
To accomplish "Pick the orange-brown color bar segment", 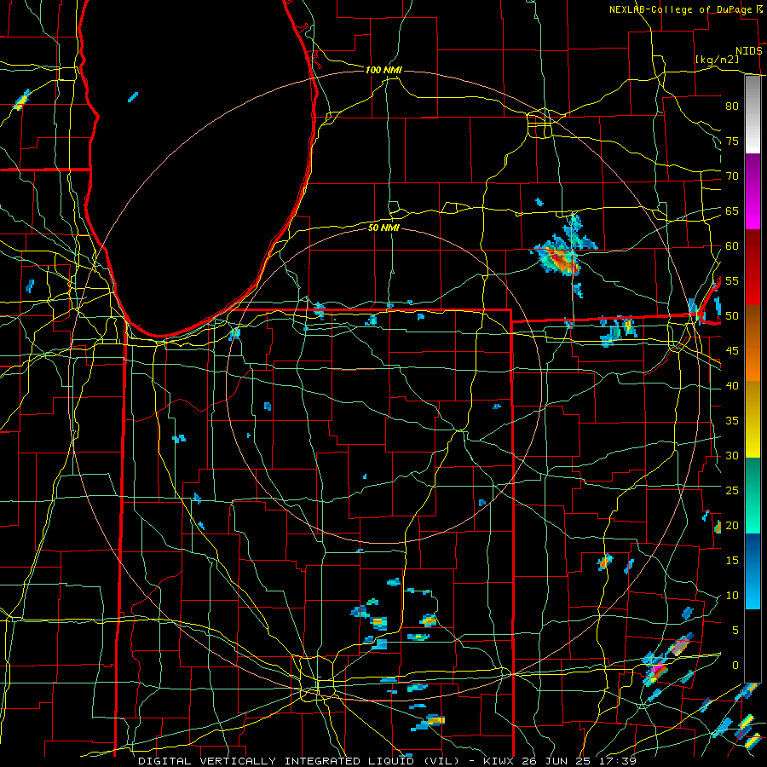I will click(753, 343).
